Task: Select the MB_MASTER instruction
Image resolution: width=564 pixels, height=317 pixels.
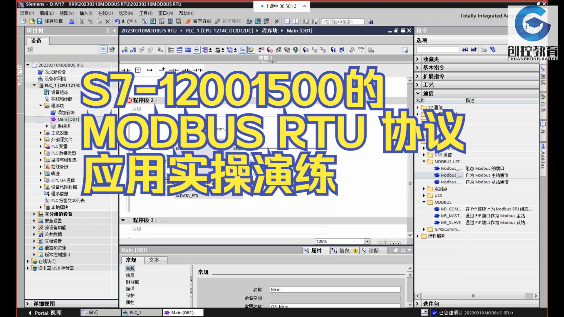Action: point(451,216)
